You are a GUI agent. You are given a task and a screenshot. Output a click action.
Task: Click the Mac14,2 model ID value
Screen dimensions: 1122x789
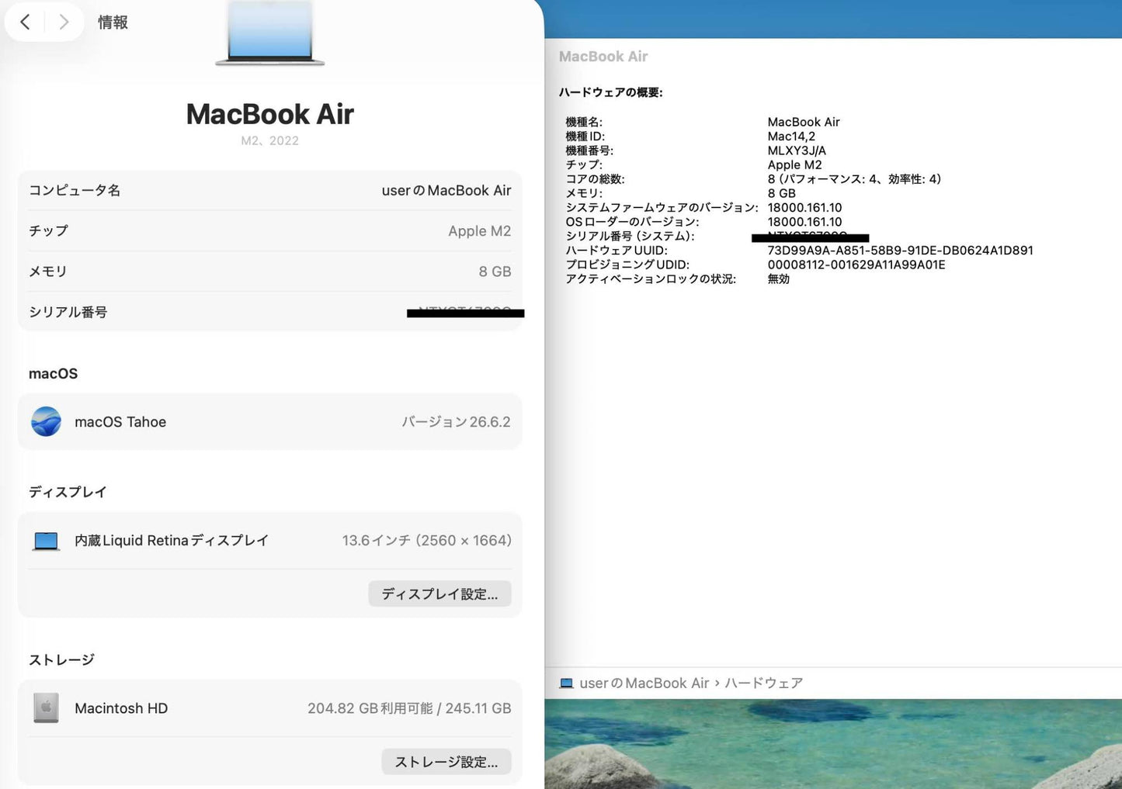791,137
